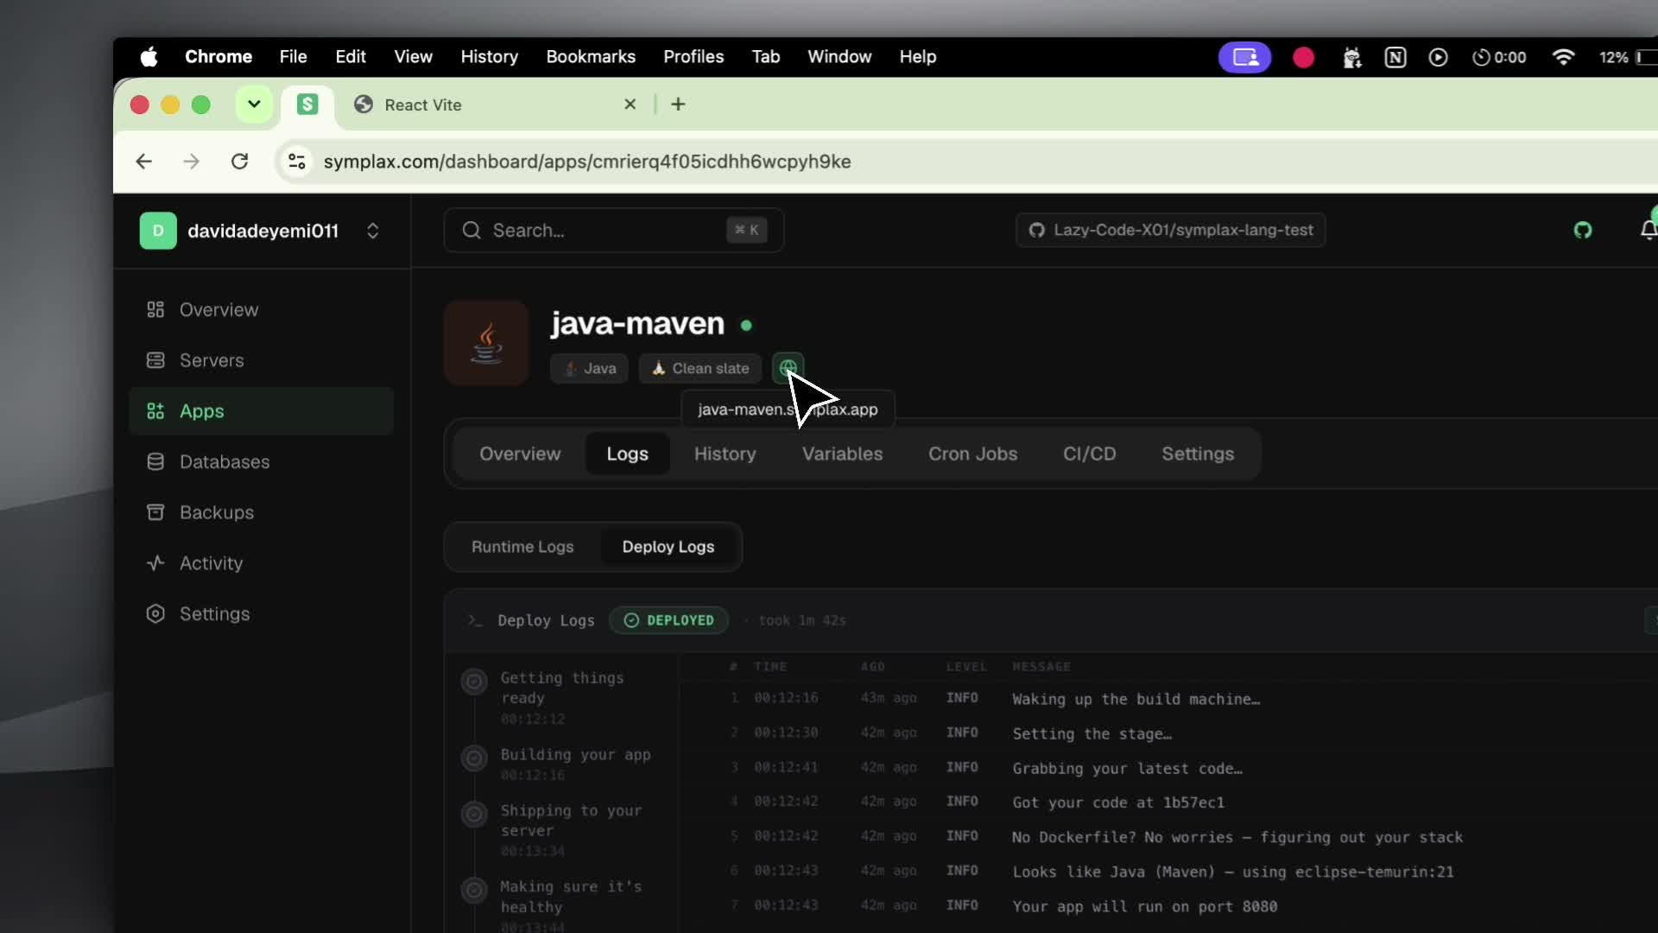This screenshot has width=1658, height=933.
Task: Open Databases in the sidebar
Action: click(x=262, y=462)
